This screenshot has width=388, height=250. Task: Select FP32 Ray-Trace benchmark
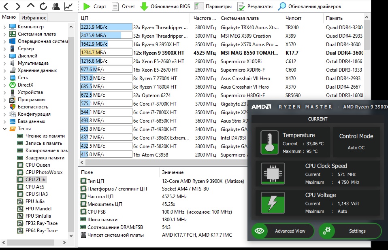coord(41,223)
